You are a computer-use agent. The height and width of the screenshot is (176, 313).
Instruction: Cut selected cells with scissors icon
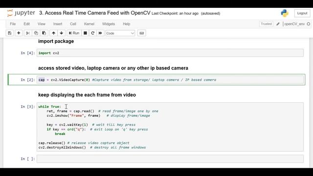pos(28,33)
